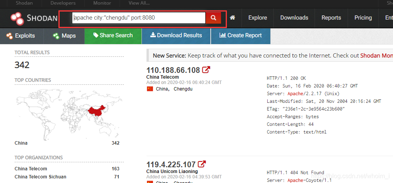Select Developers in the top bar
The image size is (393, 183).
coord(63,3)
